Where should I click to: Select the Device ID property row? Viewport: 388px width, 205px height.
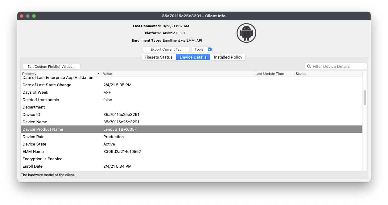click(x=192, y=115)
